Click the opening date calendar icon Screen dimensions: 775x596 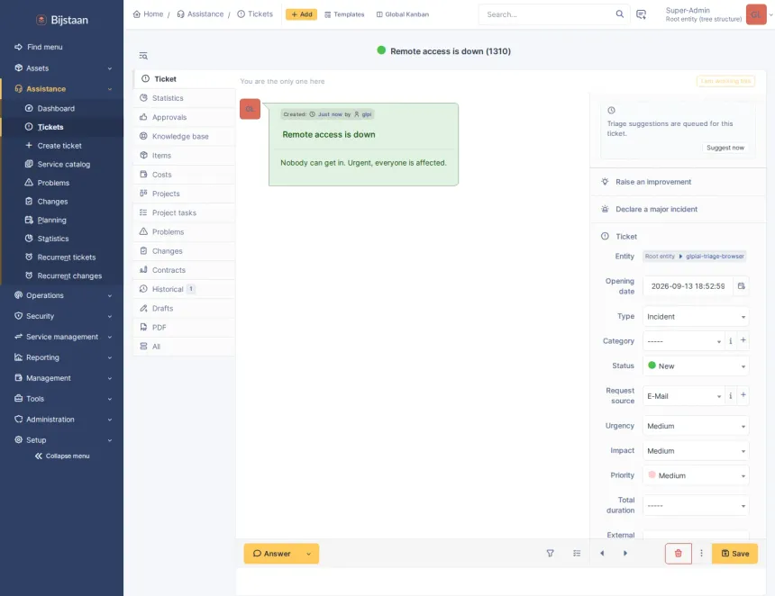[742, 286]
